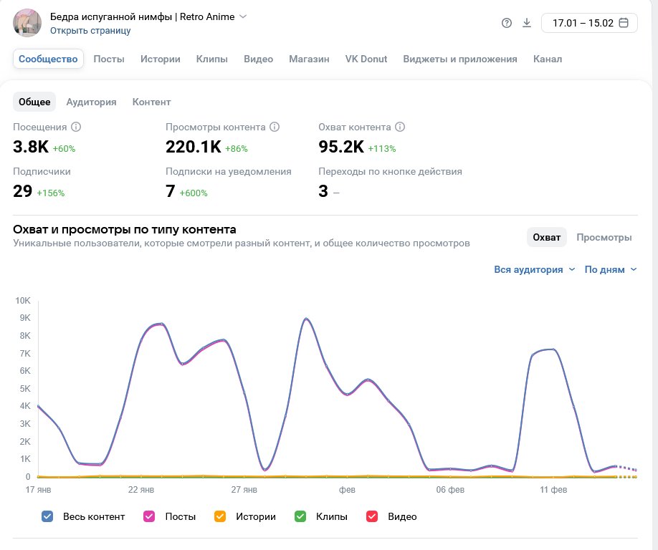Open the По дням period dropdown
658x550 pixels.
click(609, 269)
